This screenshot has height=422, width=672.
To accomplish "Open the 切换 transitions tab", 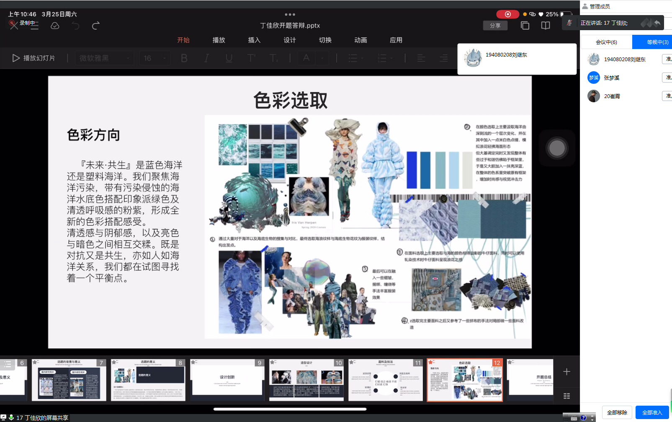I will click(325, 40).
